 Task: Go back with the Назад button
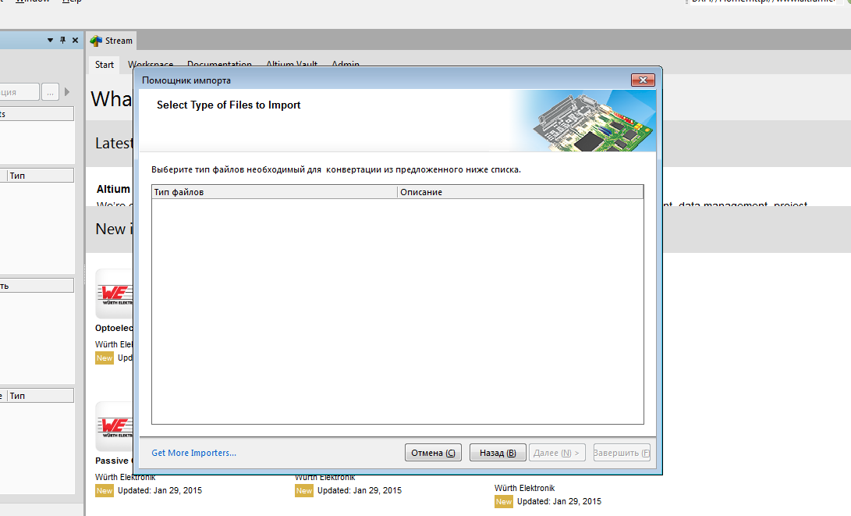coord(498,453)
